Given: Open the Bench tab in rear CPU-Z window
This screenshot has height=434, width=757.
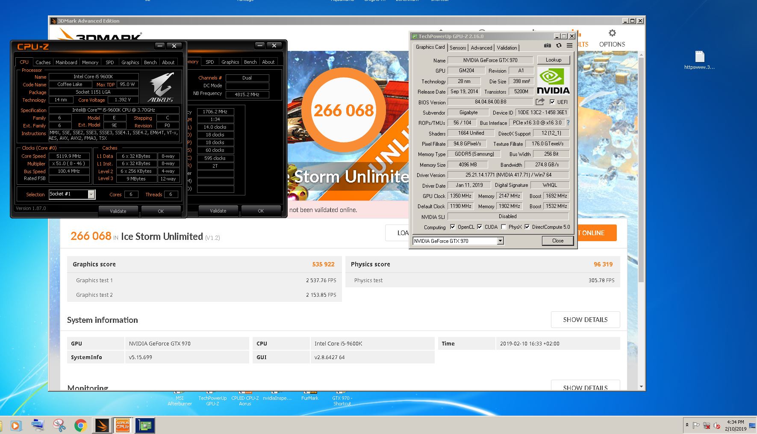Looking at the screenshot, I should click(250, 62).
